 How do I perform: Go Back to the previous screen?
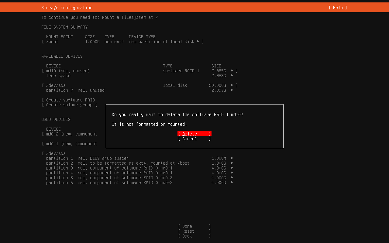click(194, 236)
